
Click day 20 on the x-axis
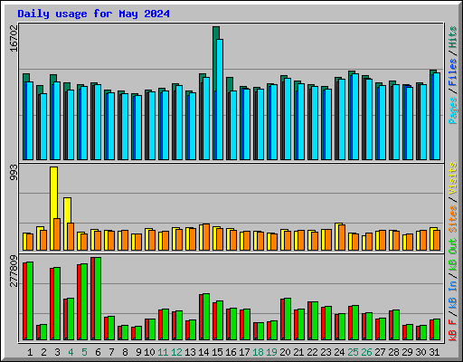click(285, 352)
